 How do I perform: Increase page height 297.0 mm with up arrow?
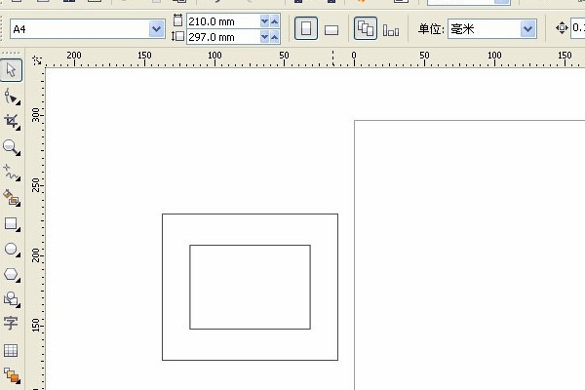coord(275,37)
